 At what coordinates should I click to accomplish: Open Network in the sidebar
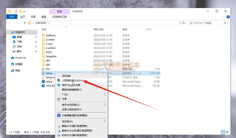point(17,70)
